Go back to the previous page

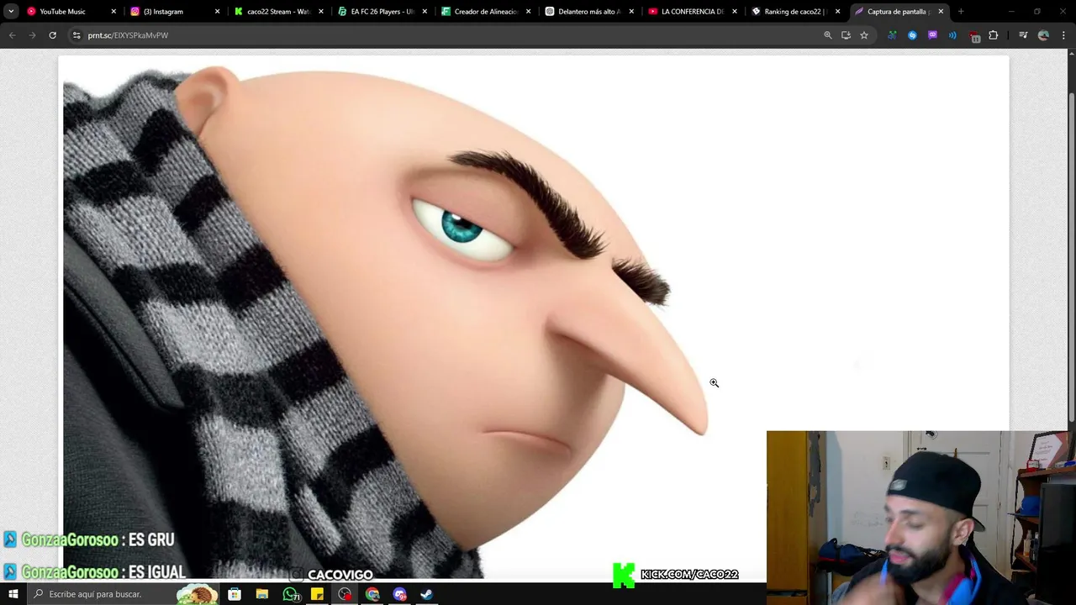coord(12,35)
